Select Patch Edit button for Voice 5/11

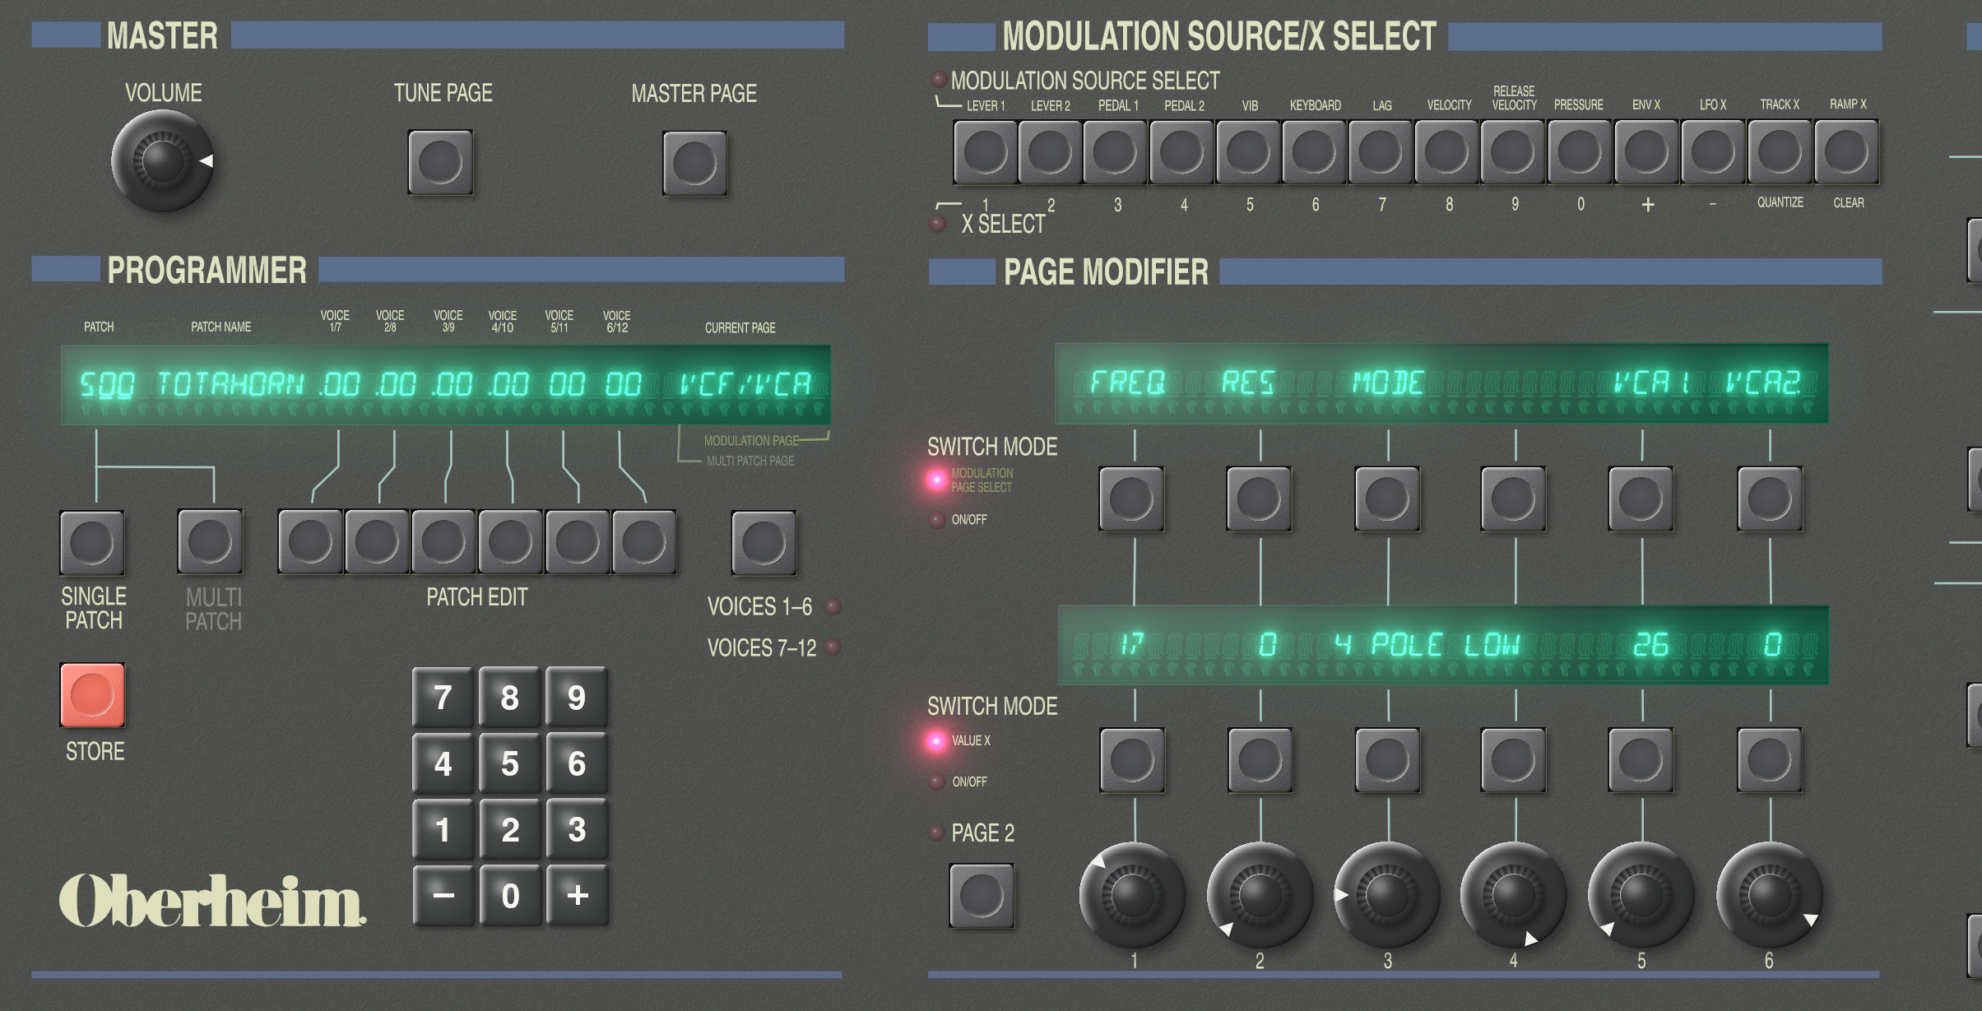577,542
